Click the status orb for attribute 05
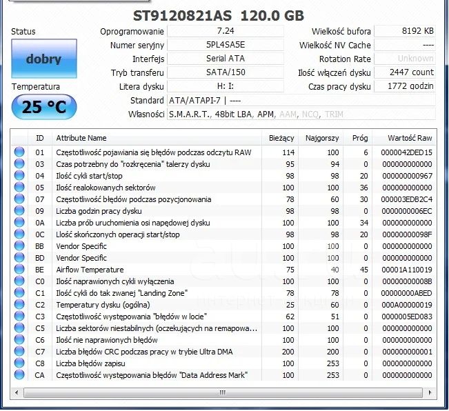 [x=19, y=187]
